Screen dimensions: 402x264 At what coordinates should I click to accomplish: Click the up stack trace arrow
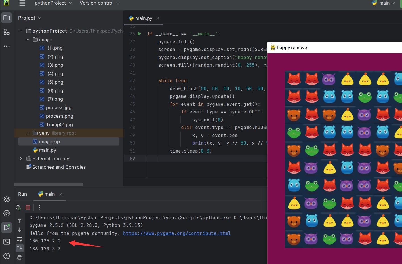click(x=20, y=220)
